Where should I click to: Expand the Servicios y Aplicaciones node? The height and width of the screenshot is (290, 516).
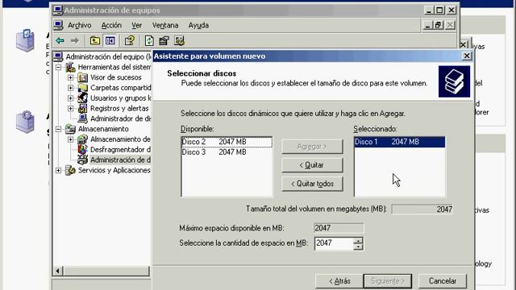(x=58, y=170)
